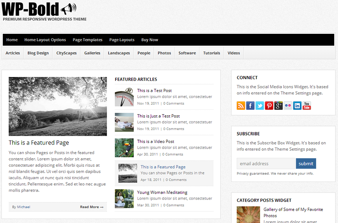Click the Google Plus icon

(x=278, y=106)
